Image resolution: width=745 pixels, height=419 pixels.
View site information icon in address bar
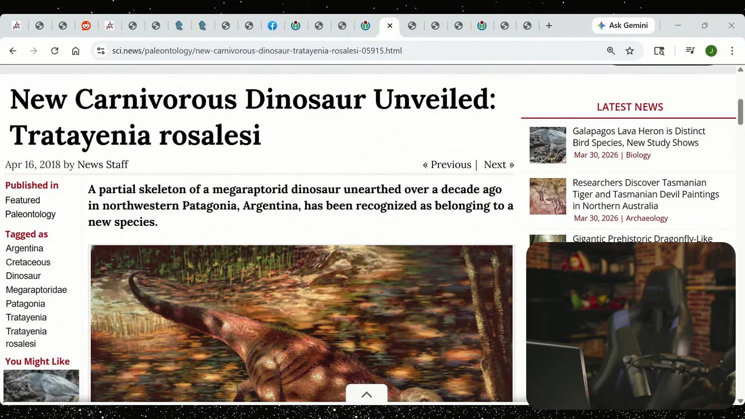(x=101, y=51)
